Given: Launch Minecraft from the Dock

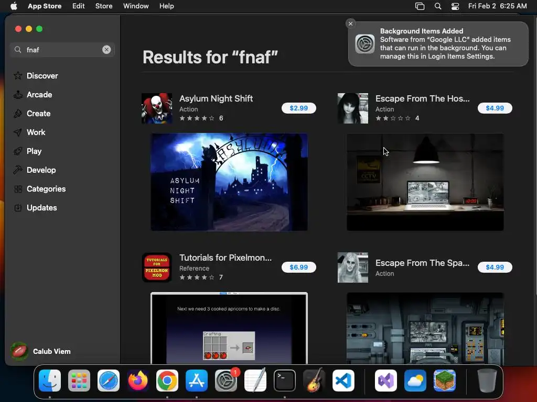Looking at the screenshot, I should [445, 381].
